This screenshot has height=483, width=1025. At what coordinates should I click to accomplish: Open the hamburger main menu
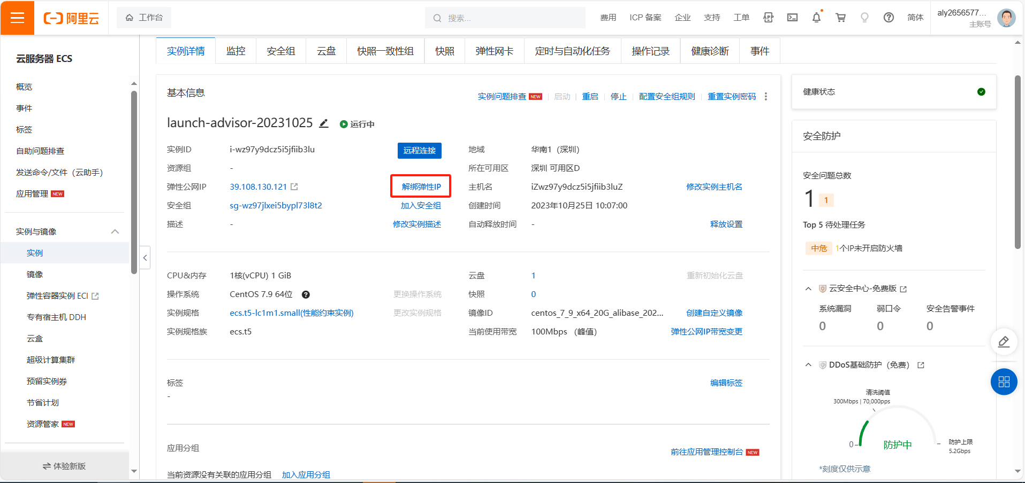click(x=17, y=18)
